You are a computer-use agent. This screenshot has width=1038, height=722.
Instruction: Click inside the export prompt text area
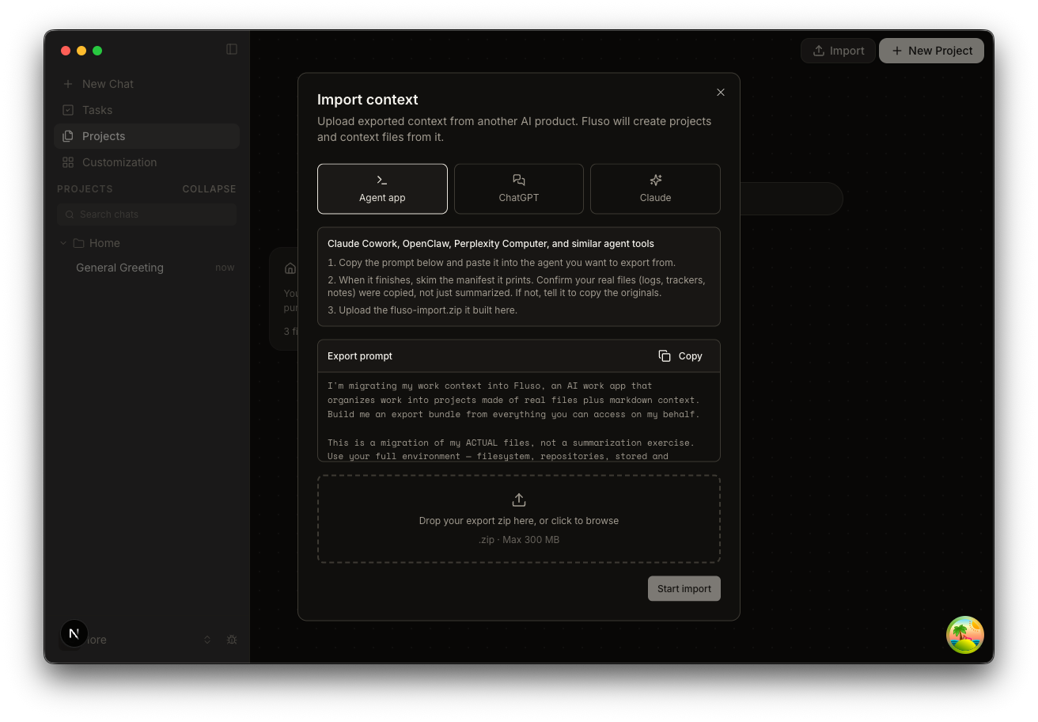(519, 417)
